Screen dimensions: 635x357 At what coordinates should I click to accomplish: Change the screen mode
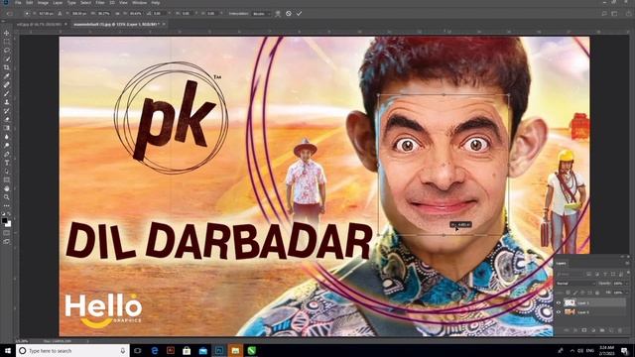(x=7, y=242)
